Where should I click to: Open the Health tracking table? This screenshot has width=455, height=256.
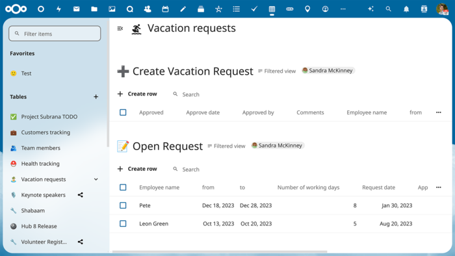(x=40, y=164)
